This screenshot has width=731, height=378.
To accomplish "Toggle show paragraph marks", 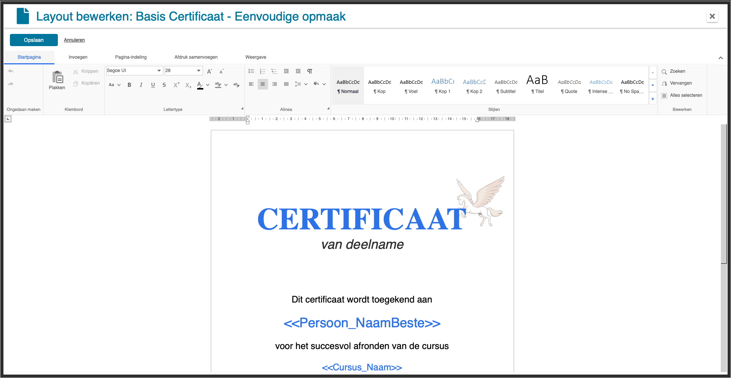I will click(x=310, y=71).
